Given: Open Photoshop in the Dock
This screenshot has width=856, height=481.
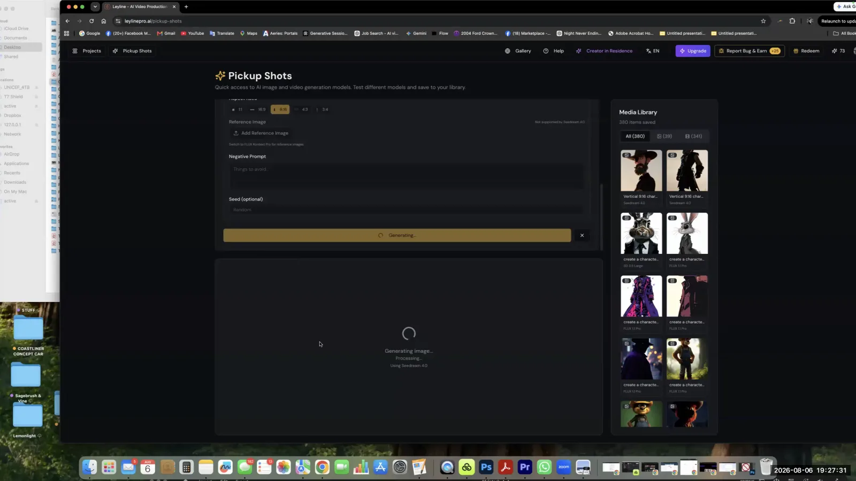Looking at the screenshot, I should tap(486, 468).
